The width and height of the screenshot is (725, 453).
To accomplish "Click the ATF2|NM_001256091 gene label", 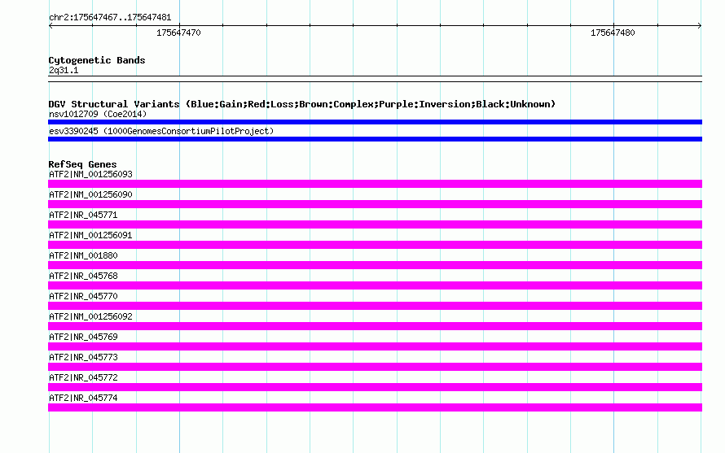I will pyautogui.click(x=90, y=235).
